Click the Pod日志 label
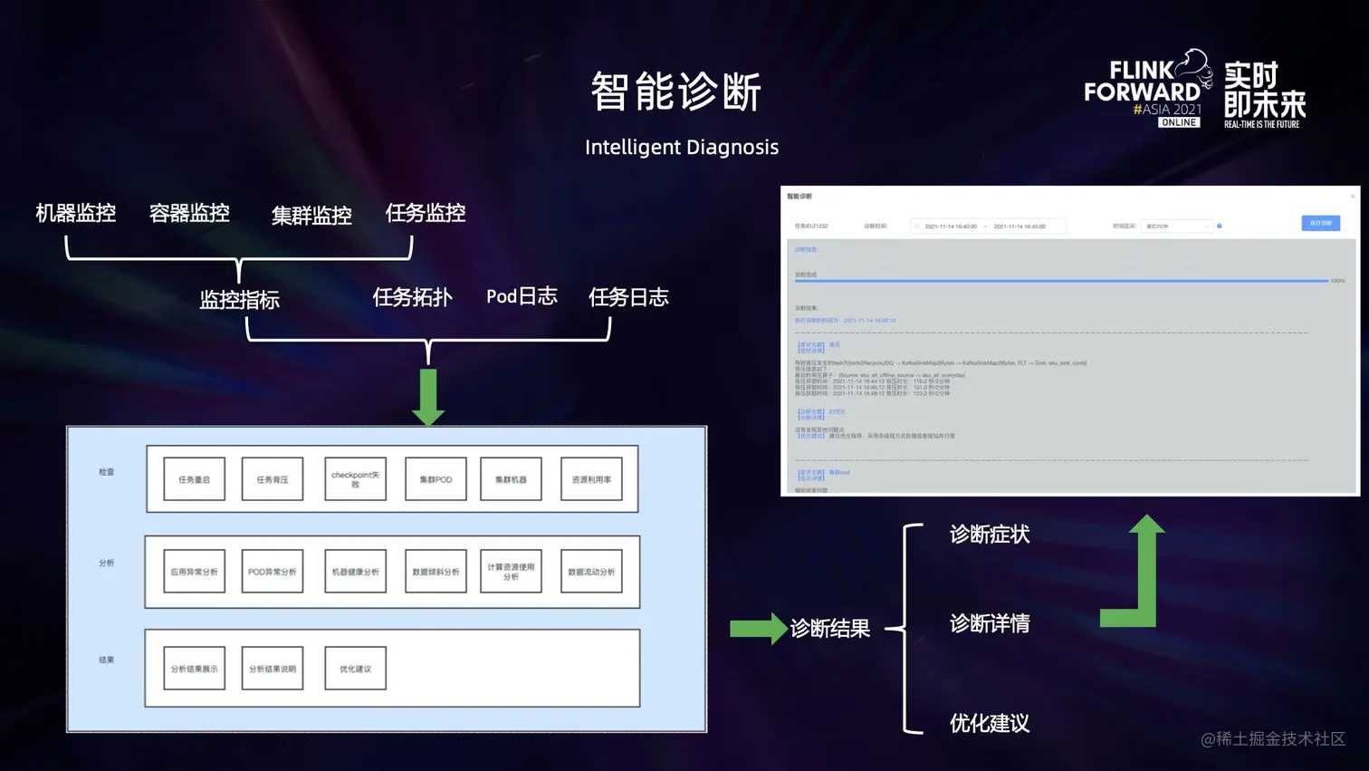Image resolution: width=1369 pixels, height=771 pixels. 522,296
